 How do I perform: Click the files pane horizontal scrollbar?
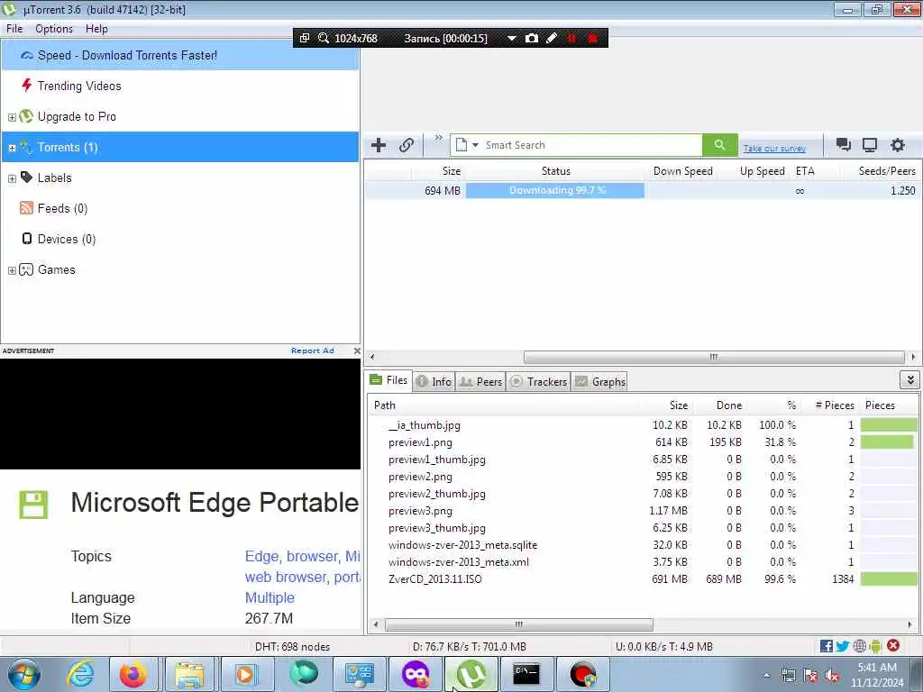pyautogui.click(x=518, y=624)
